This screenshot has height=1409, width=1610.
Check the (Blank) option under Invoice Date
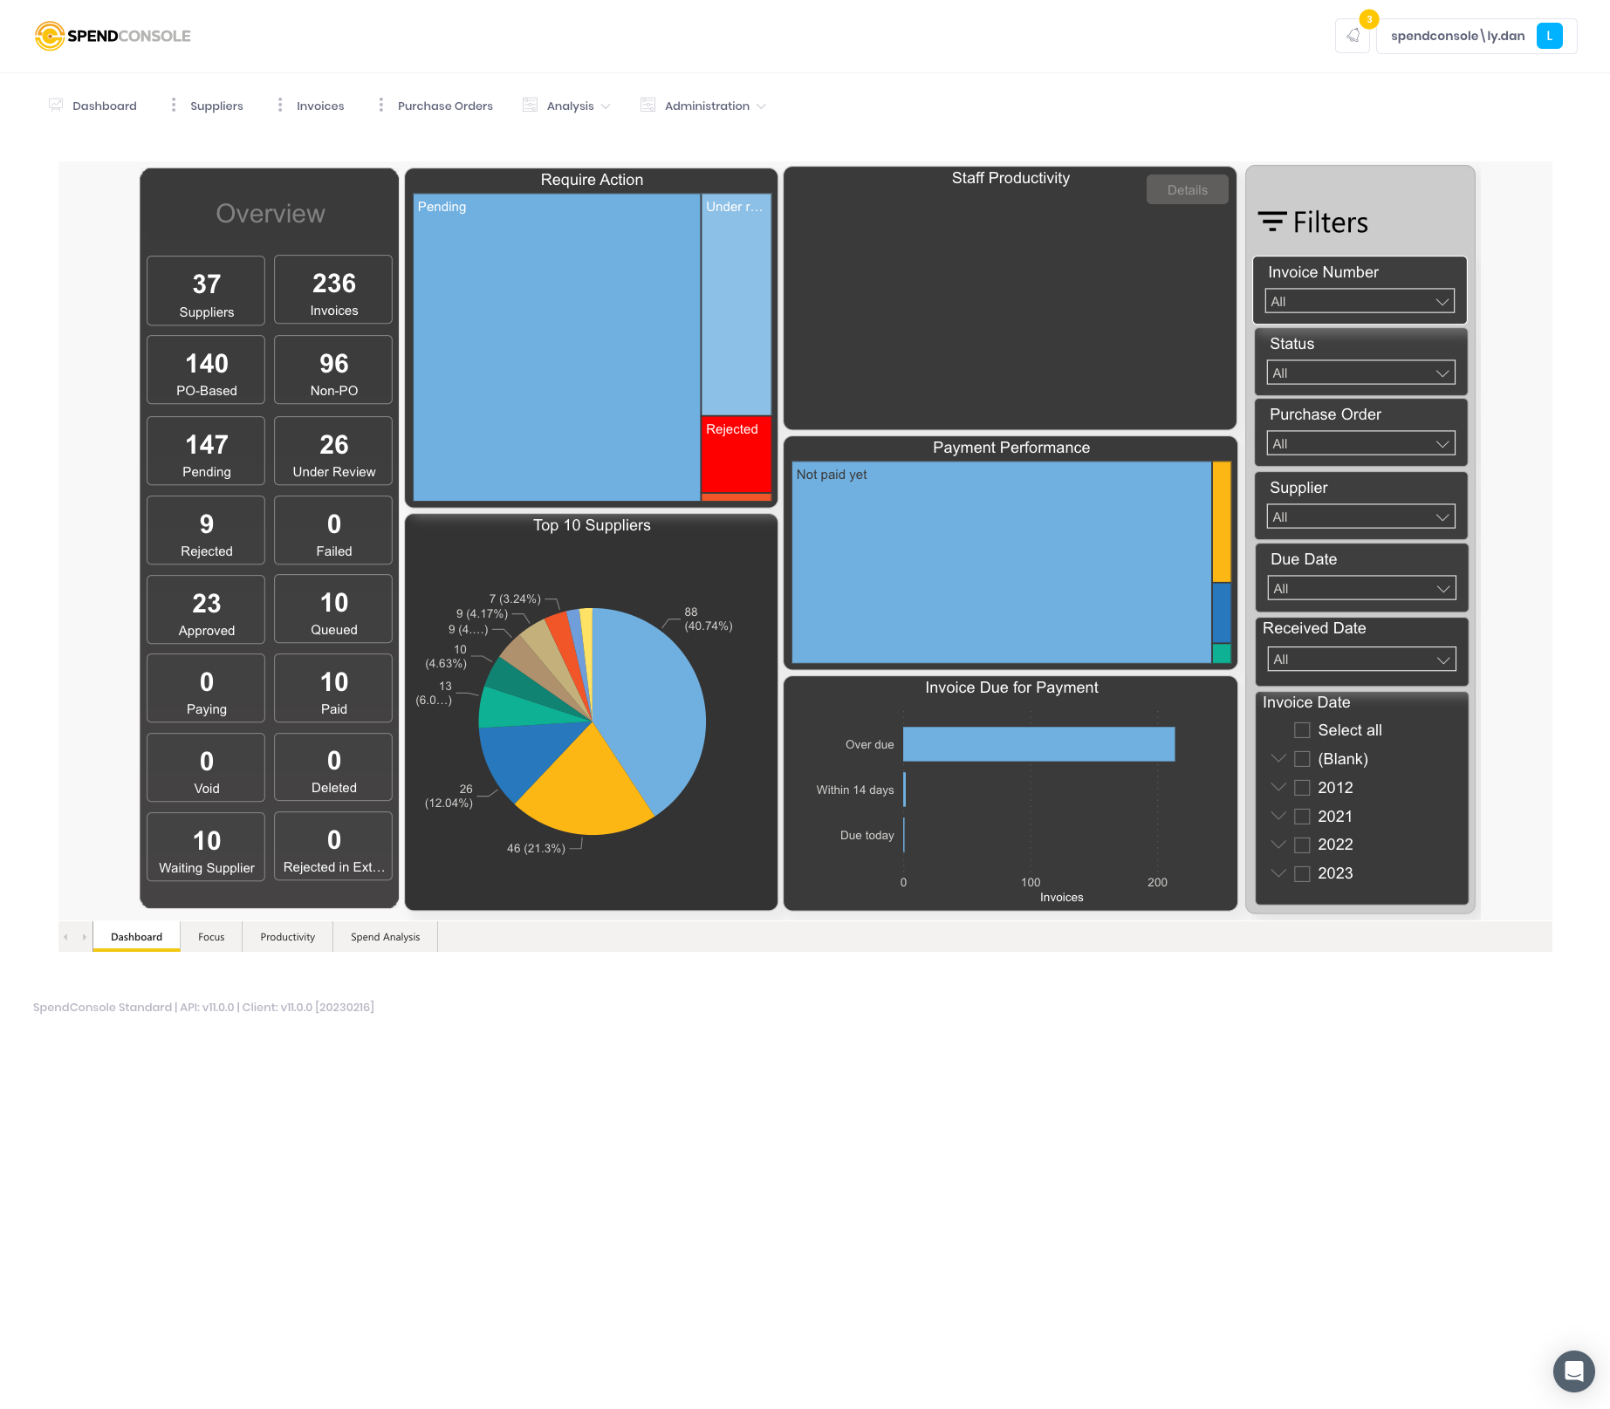pos(1302,759)
